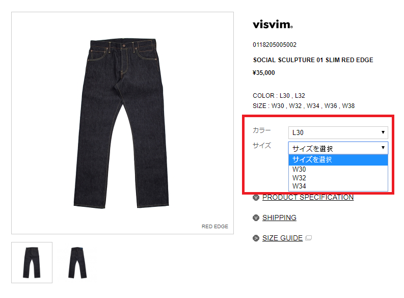Open the カラー dropdown showing L30
404x298 pixels.
[x=338, y=132]
